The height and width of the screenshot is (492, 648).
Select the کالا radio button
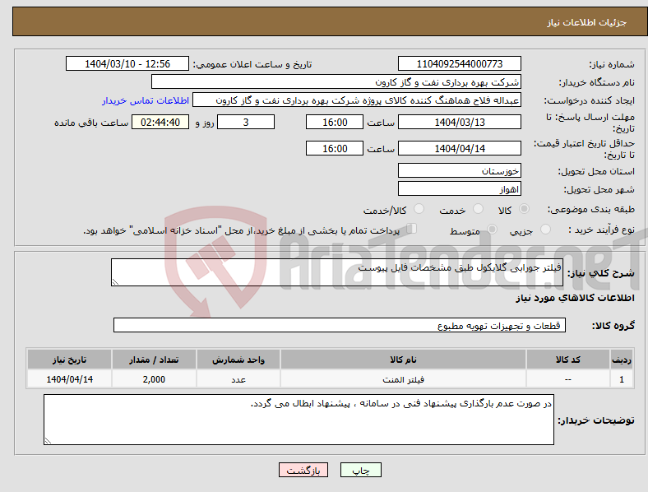[x=524, y=209]
